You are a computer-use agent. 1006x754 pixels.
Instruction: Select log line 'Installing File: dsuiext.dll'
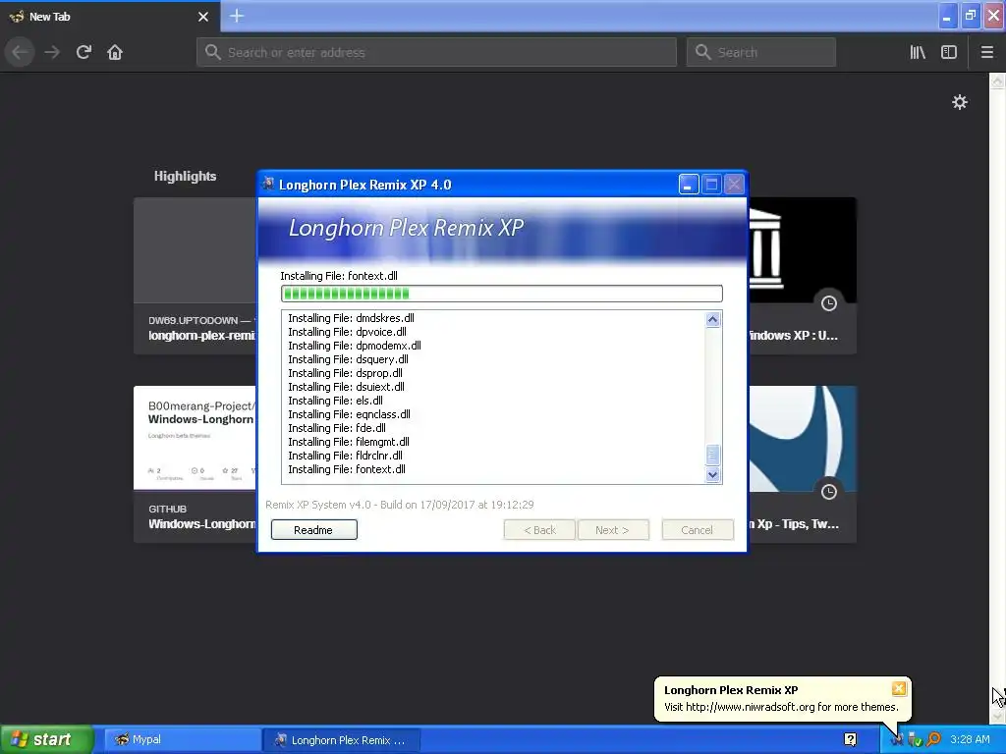[x=346, y=387]
